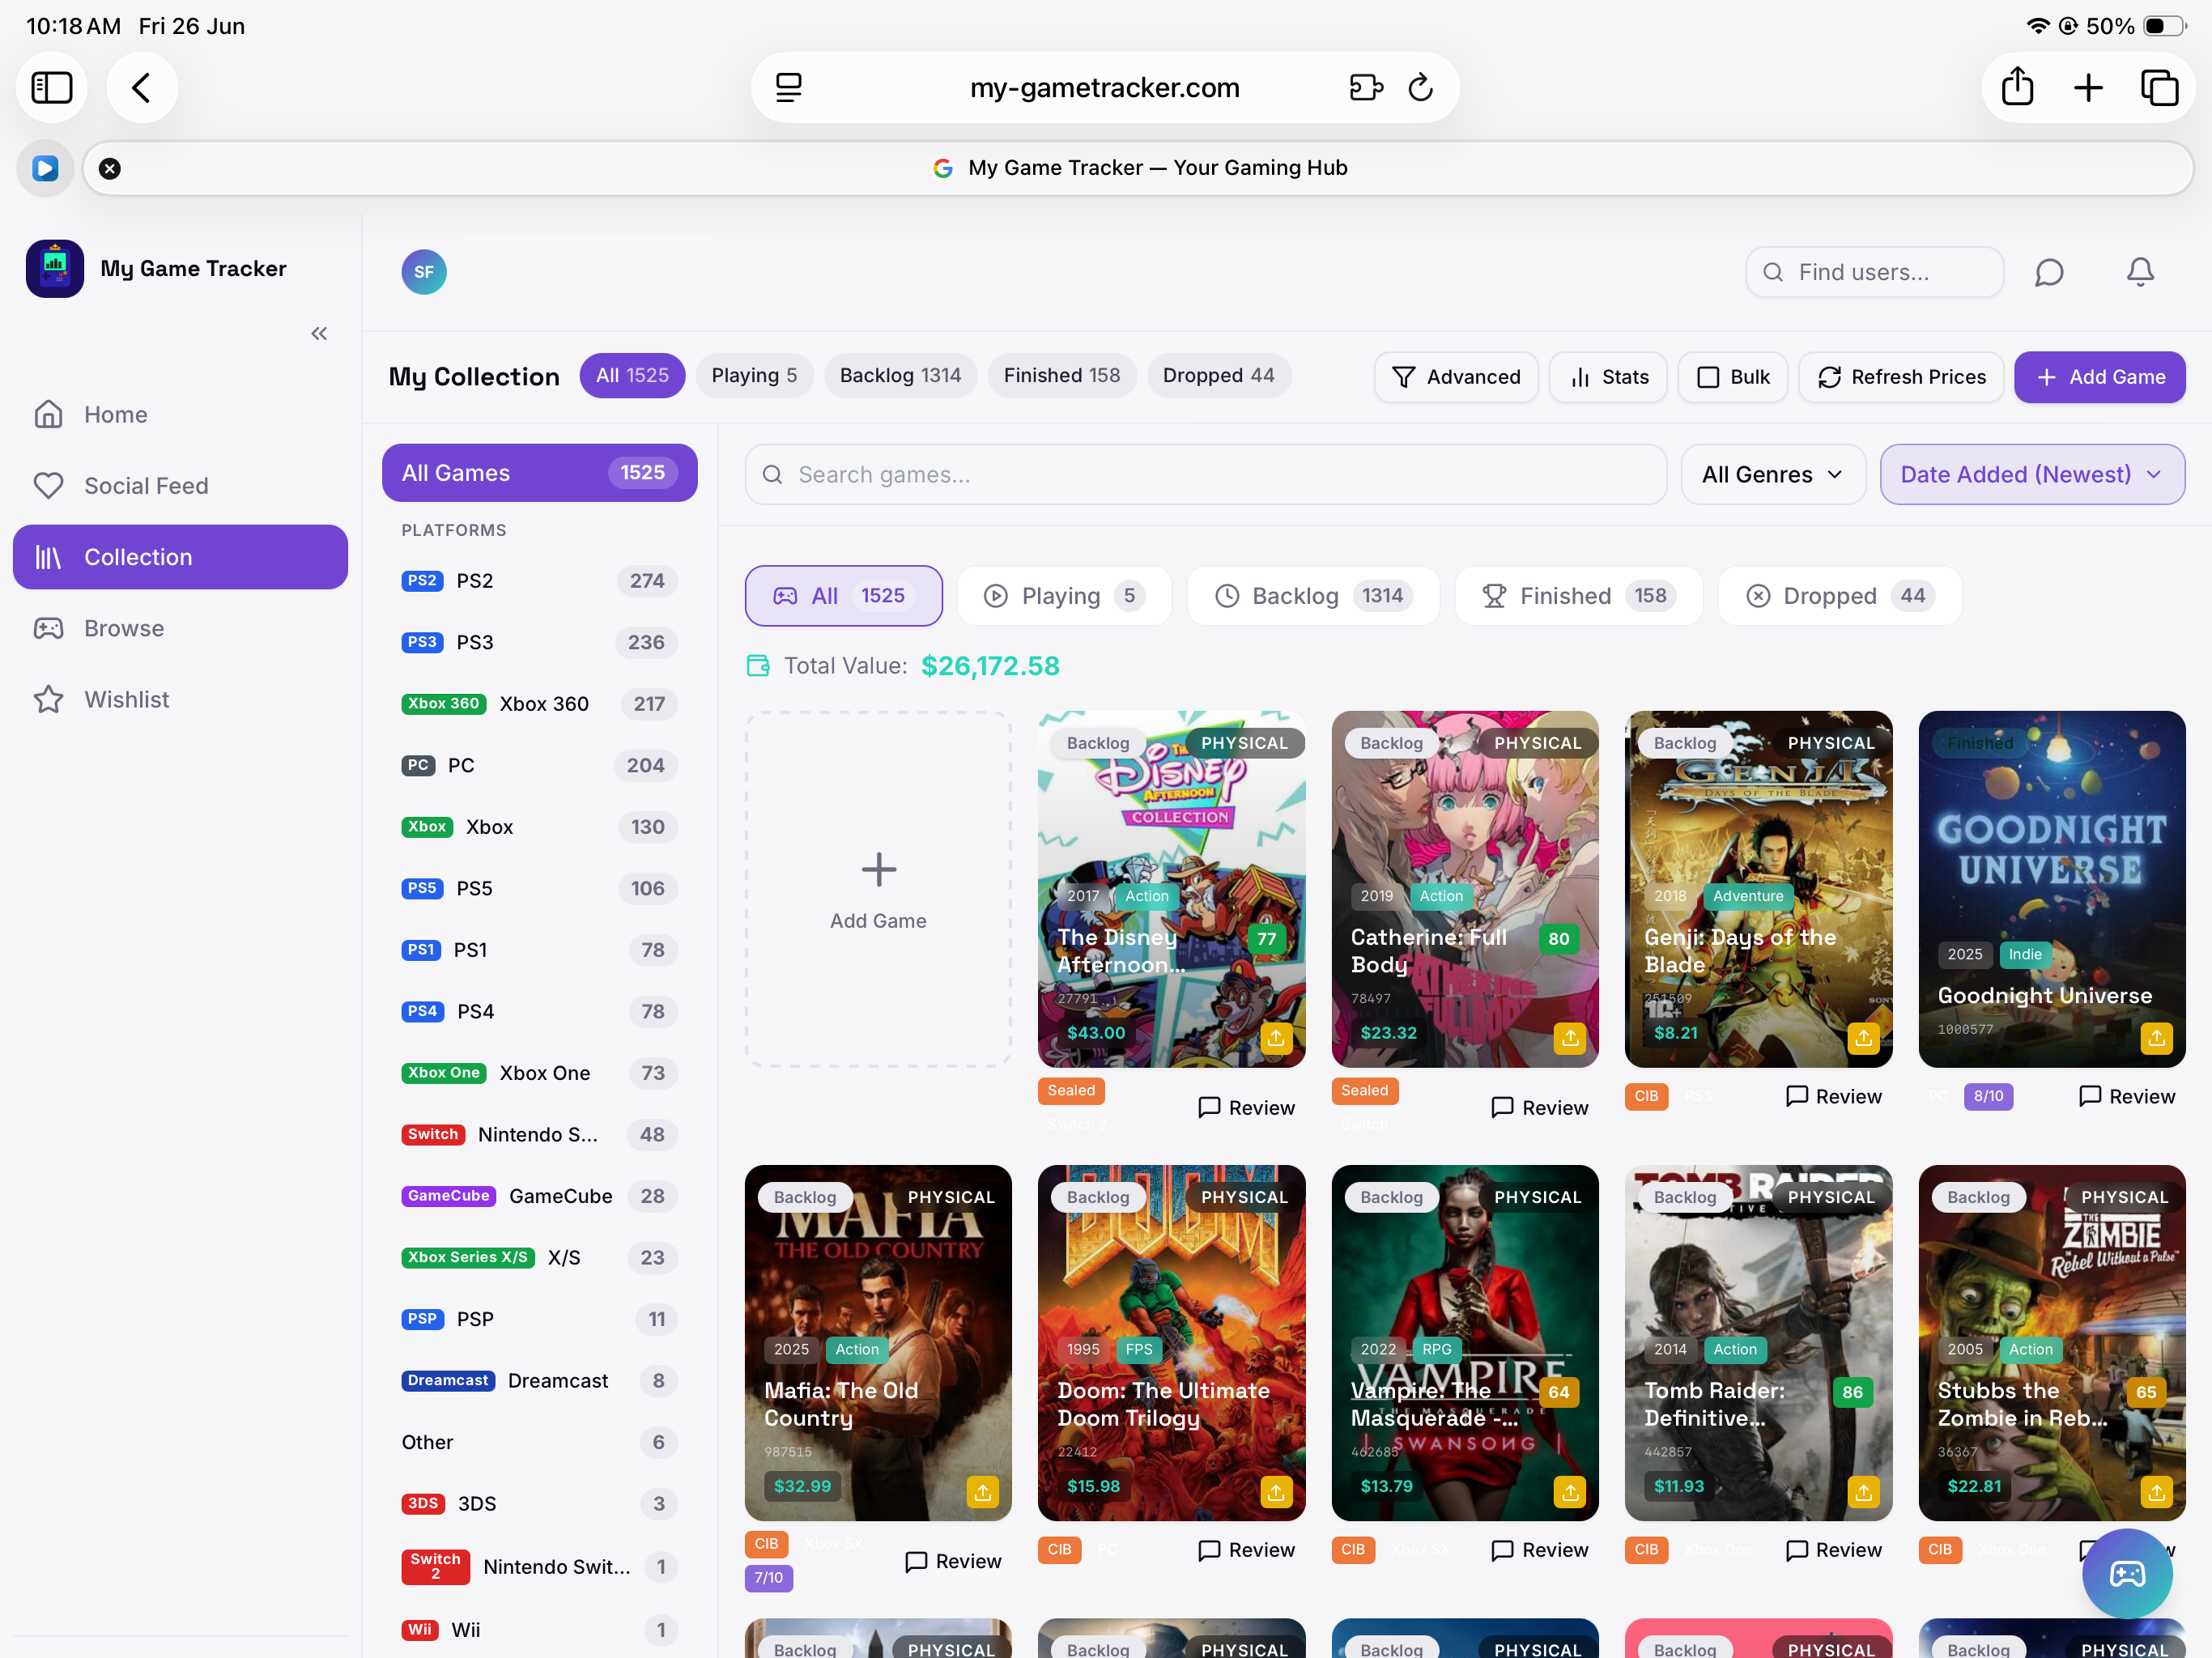Image resolution: width=2212 pixels, height=1658 pixels.
Task: Select All Games in platforms list
Action: pyautogui.click(x=539, y=473)
